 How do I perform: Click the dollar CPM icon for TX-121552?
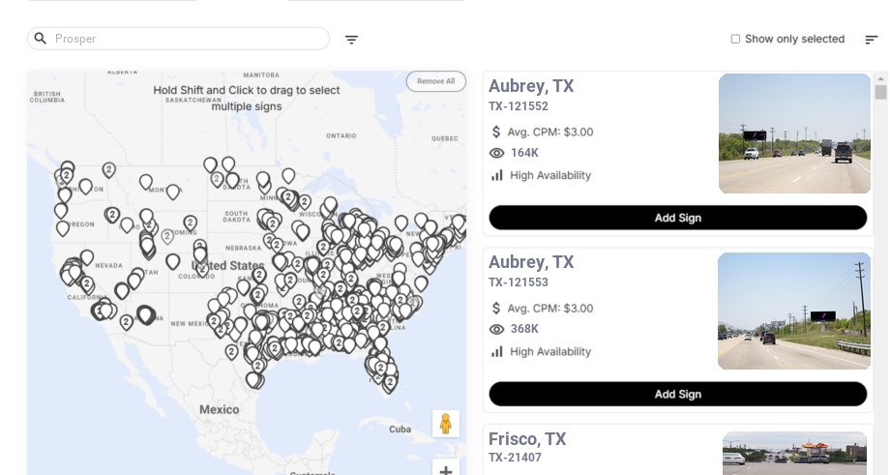tap(497, 132)
